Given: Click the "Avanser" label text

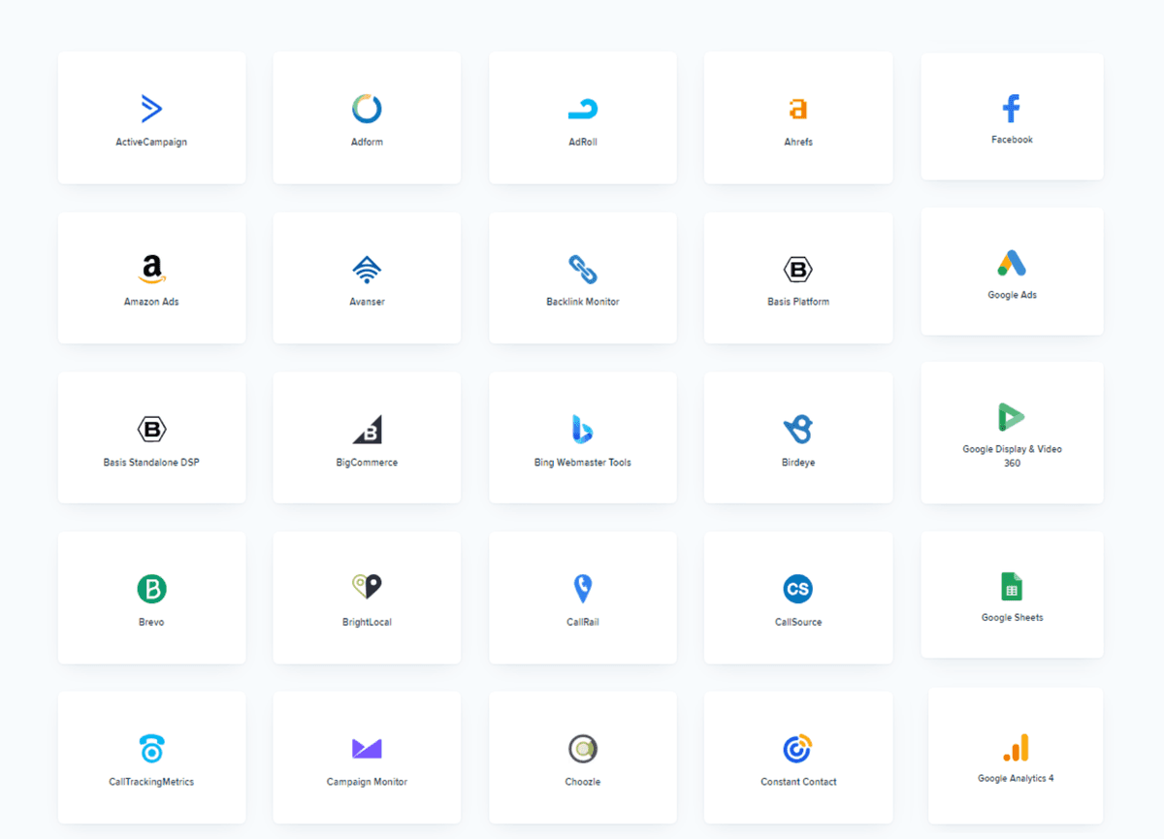Looking at the screenshot, I should click(x=367, y=302).
